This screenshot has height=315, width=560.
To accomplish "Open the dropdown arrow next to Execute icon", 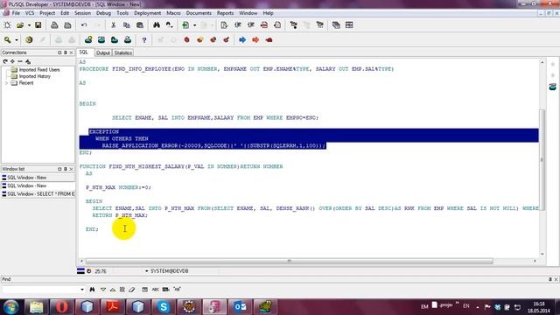I will pos(194,25).
